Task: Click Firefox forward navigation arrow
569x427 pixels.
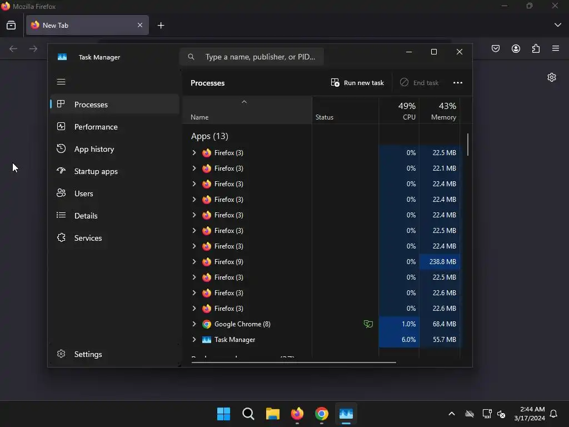Action: tap(33, 49)
